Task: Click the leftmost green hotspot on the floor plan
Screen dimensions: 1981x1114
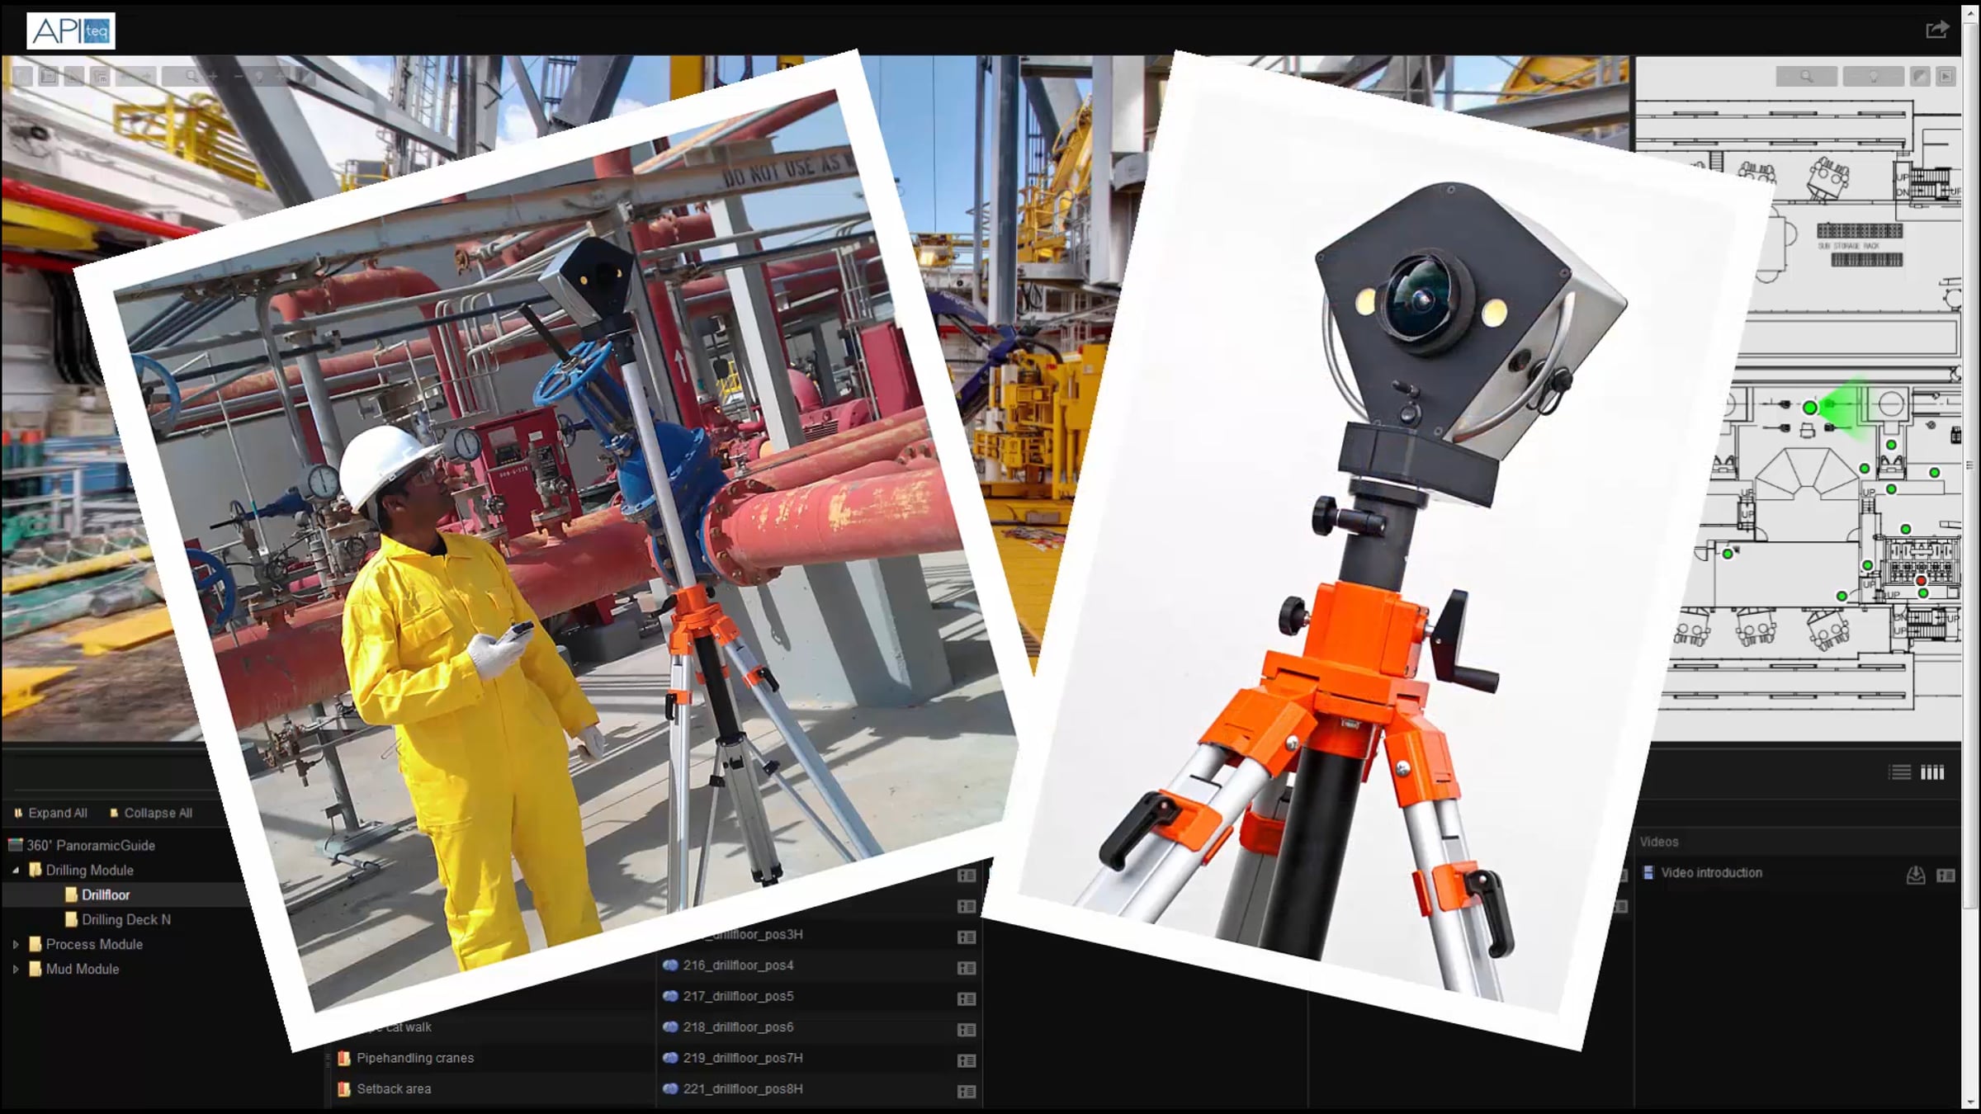Action: [1728, 554]
